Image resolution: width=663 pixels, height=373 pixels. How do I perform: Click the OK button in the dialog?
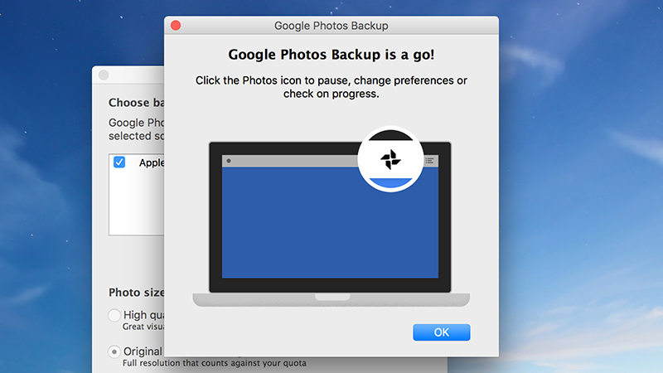pos(442,332)
